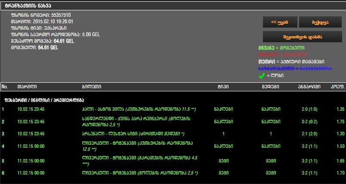346x184 pixels.
Task: Click the 'შედეგი' column header
Action: pos(270,87)
